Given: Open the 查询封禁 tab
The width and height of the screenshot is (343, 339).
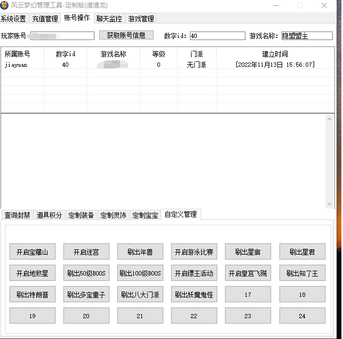Looking at the screenshot, I should tap(17, 215).
